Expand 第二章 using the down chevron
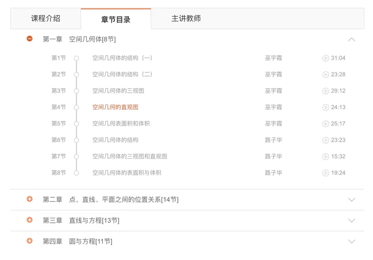The width and height of the screenshot is (373, 260). (x=351, y=200)
